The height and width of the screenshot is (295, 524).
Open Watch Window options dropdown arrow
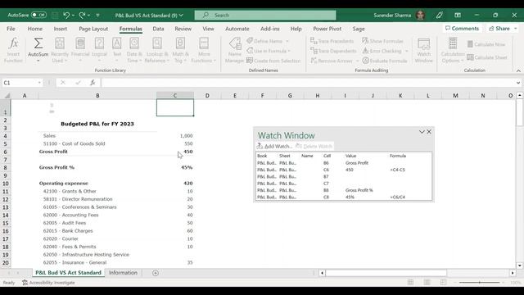coord(422,132)
